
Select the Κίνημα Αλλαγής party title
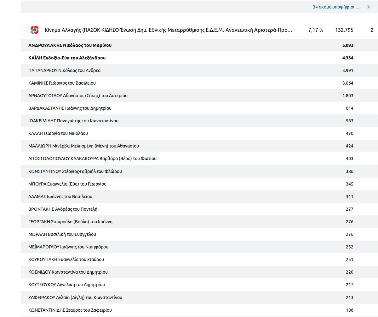[169, 30]
